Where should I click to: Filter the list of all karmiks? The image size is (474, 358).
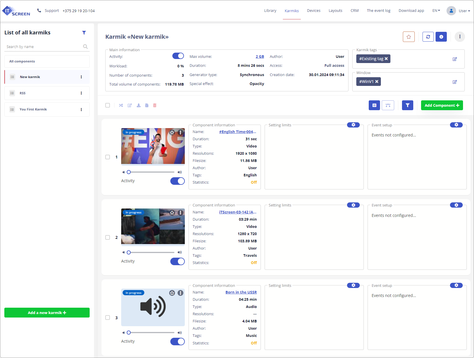(x=84, y=33)
